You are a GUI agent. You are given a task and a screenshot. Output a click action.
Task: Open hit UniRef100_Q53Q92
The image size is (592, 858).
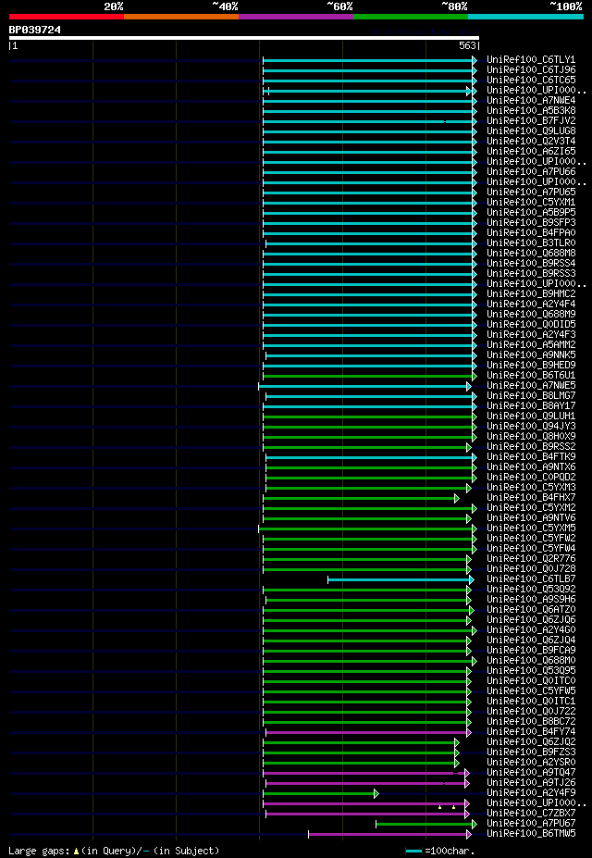pyautogui.click(x=531, y=590)
